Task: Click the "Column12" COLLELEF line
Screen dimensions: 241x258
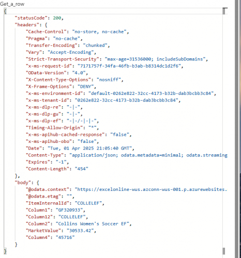Action: point(57,217)
